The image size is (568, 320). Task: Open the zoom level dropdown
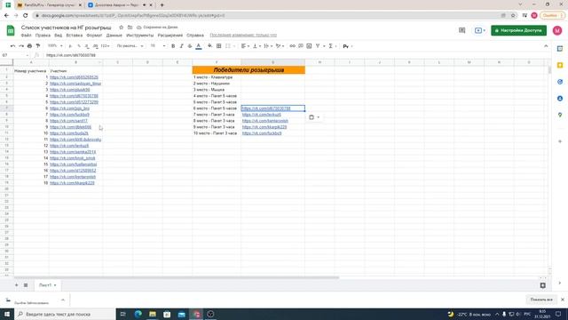click(x=55, y=46)
